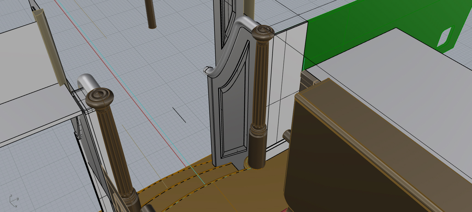Click the large brown cabinet on the right
This screenshot has width=472, height=212.
[x=343, y=153]
